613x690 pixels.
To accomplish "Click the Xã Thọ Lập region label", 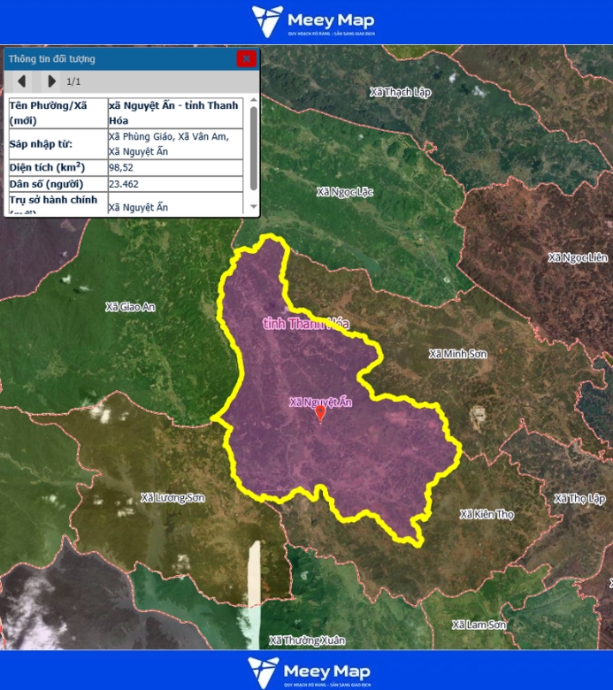I will pos(579,499).
